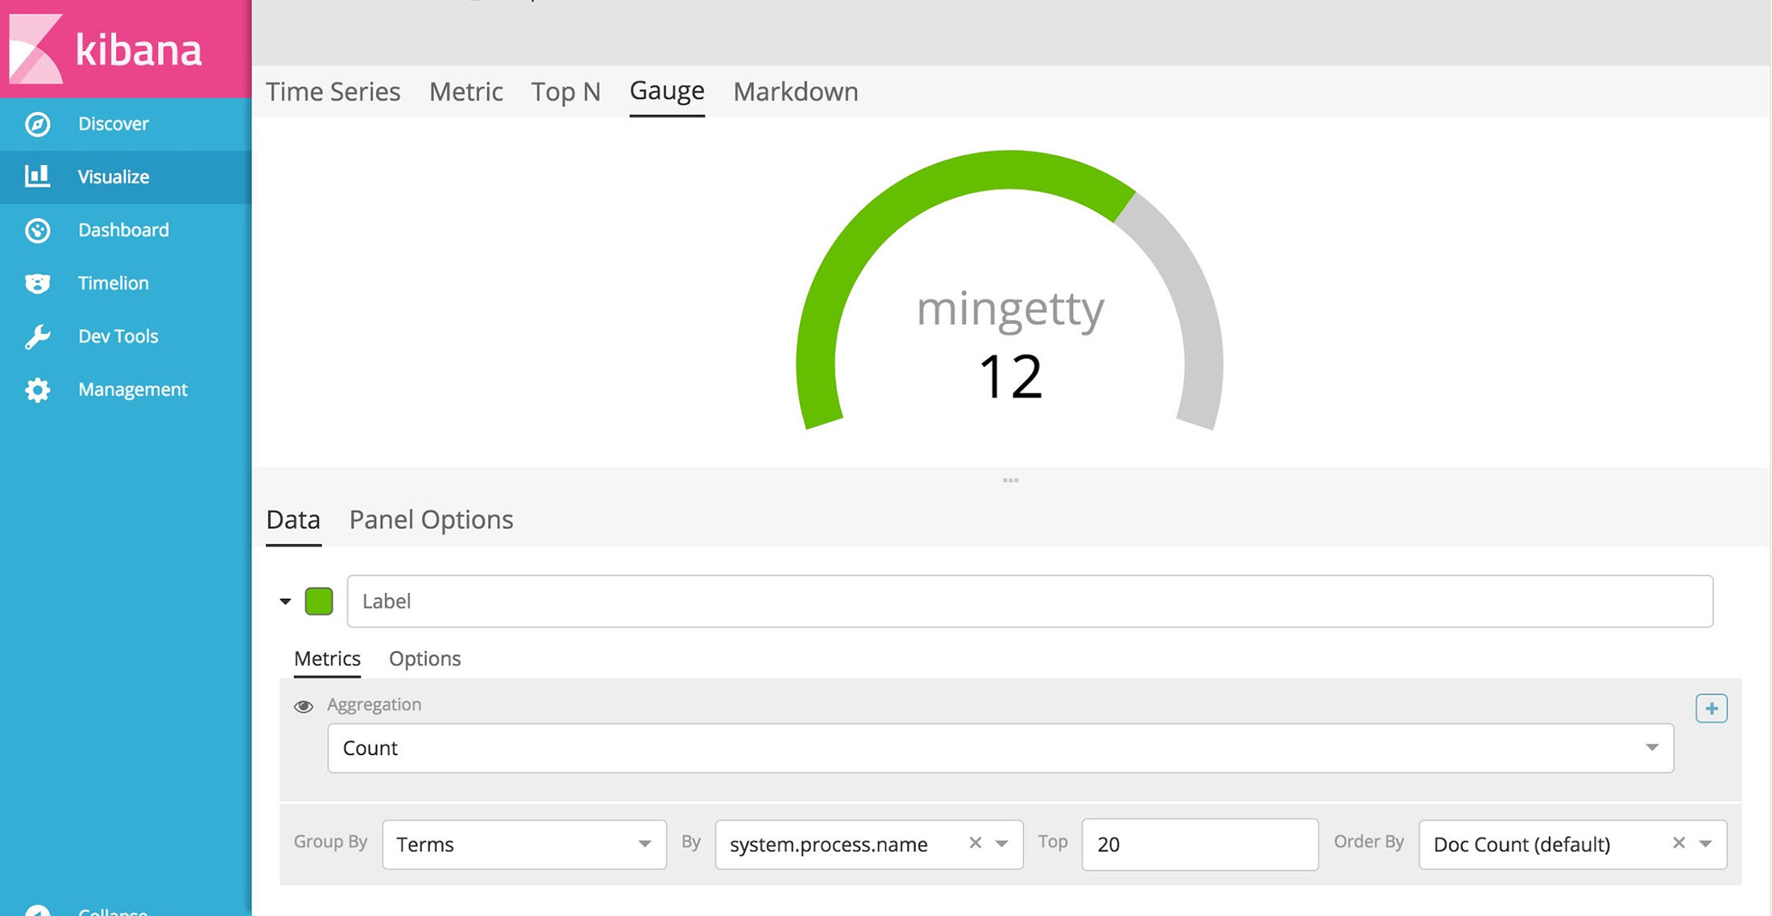Toggle the metric visibility eye icon
This screenshot has height=916, width=1772.
[304, 707]
